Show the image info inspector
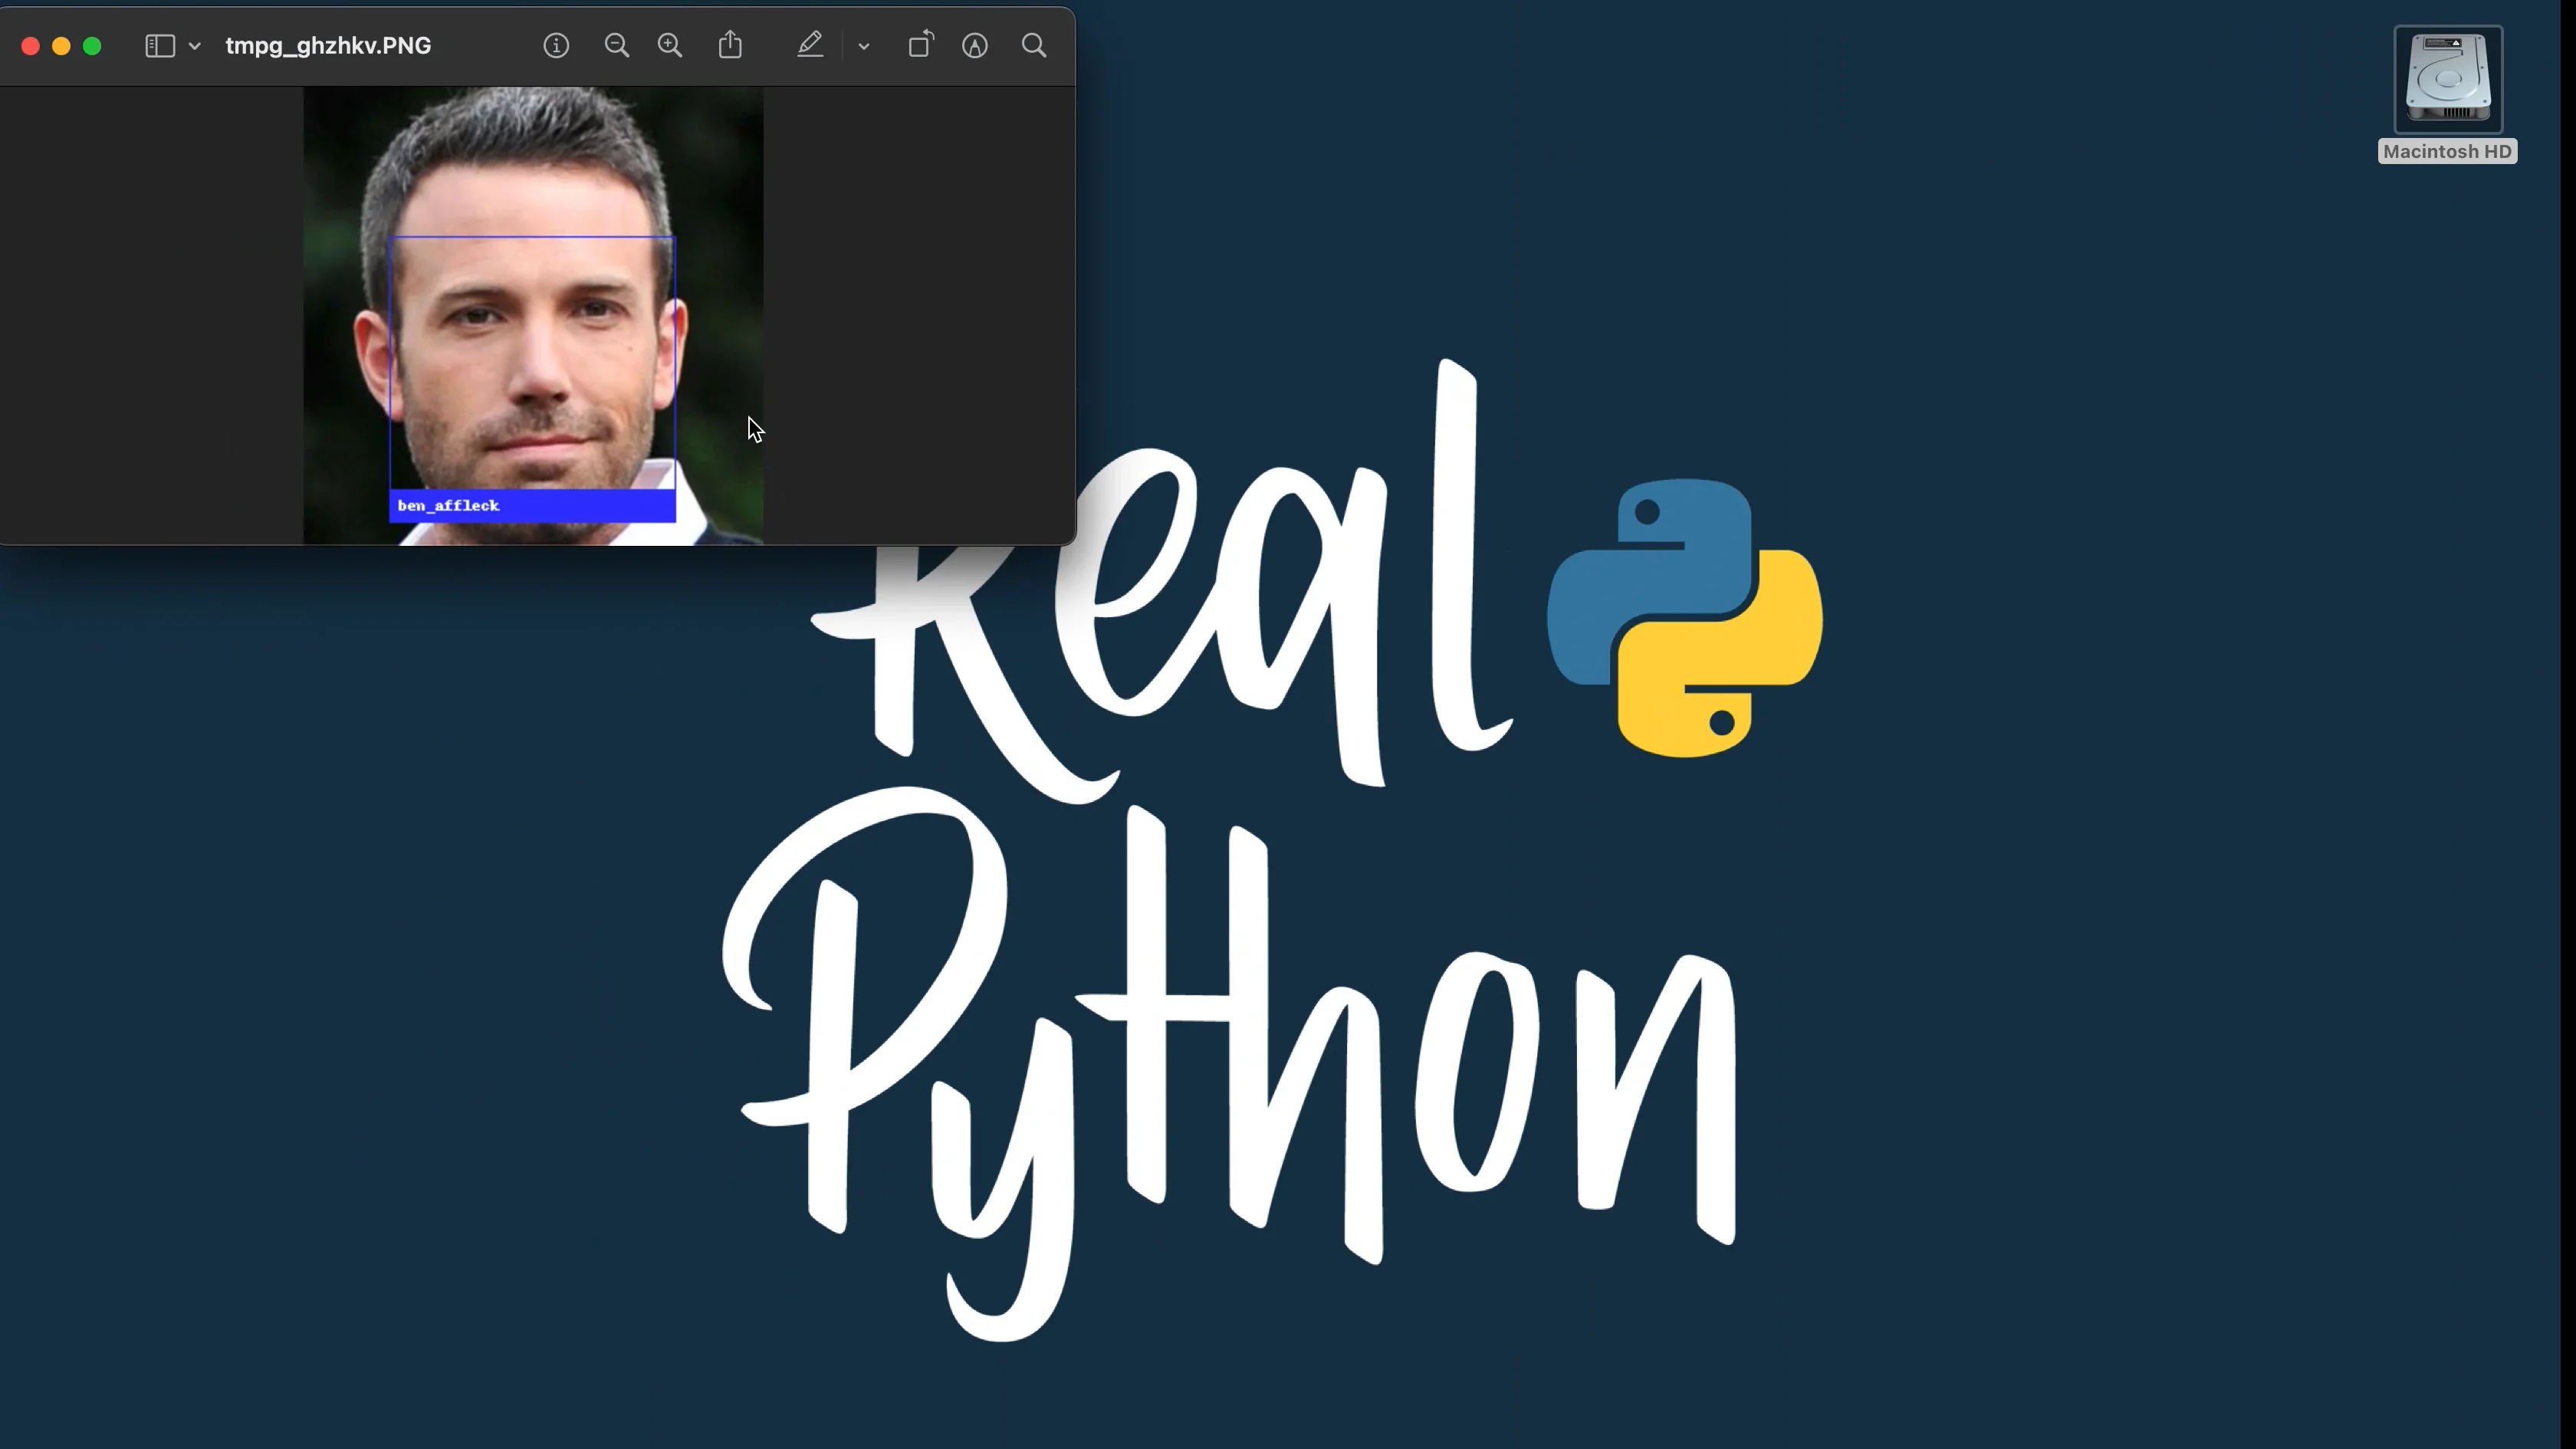2576x1449 pixels. [x=556, y=46]
